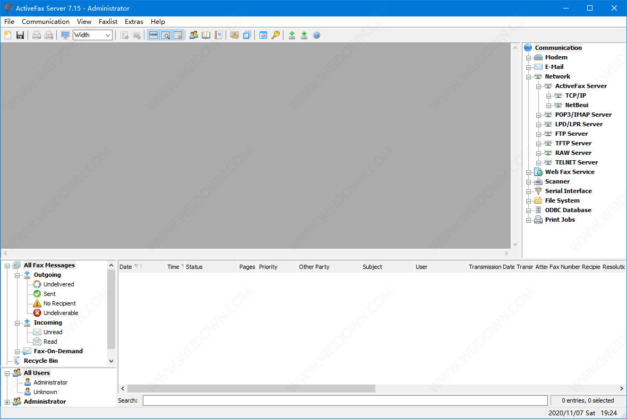
Task: Click the green upload arrow icon
Action: coord(292,35)
